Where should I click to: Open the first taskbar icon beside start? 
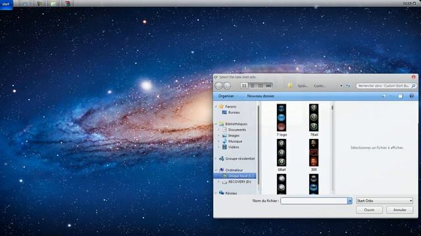[x=25, y=3]
